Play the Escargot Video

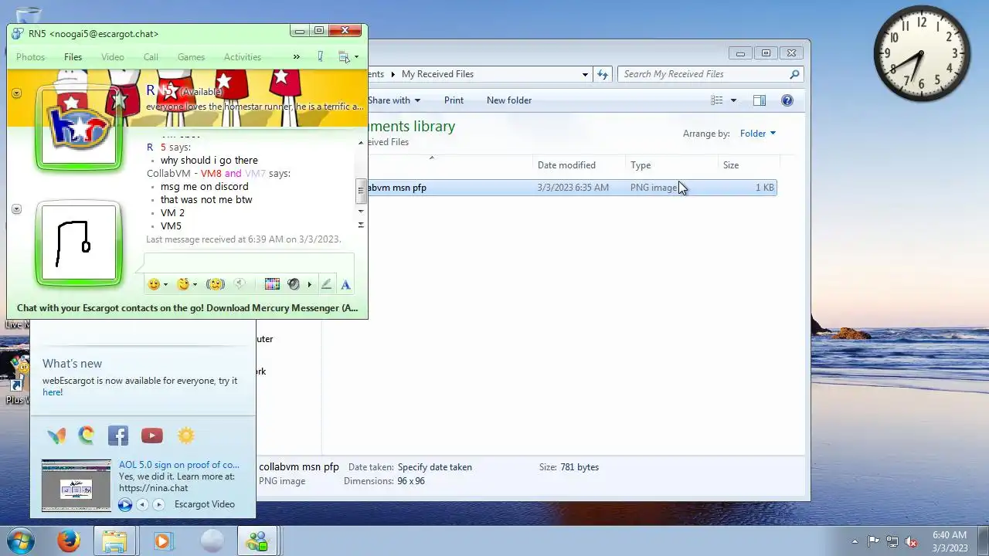124,505
